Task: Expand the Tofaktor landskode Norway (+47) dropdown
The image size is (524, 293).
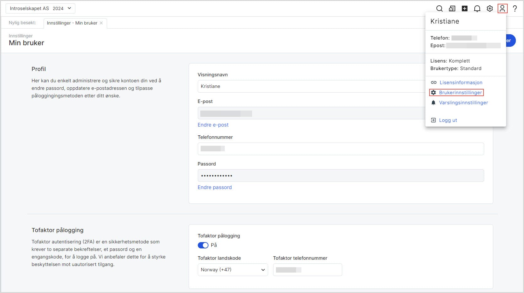Action: pos(233,270)
